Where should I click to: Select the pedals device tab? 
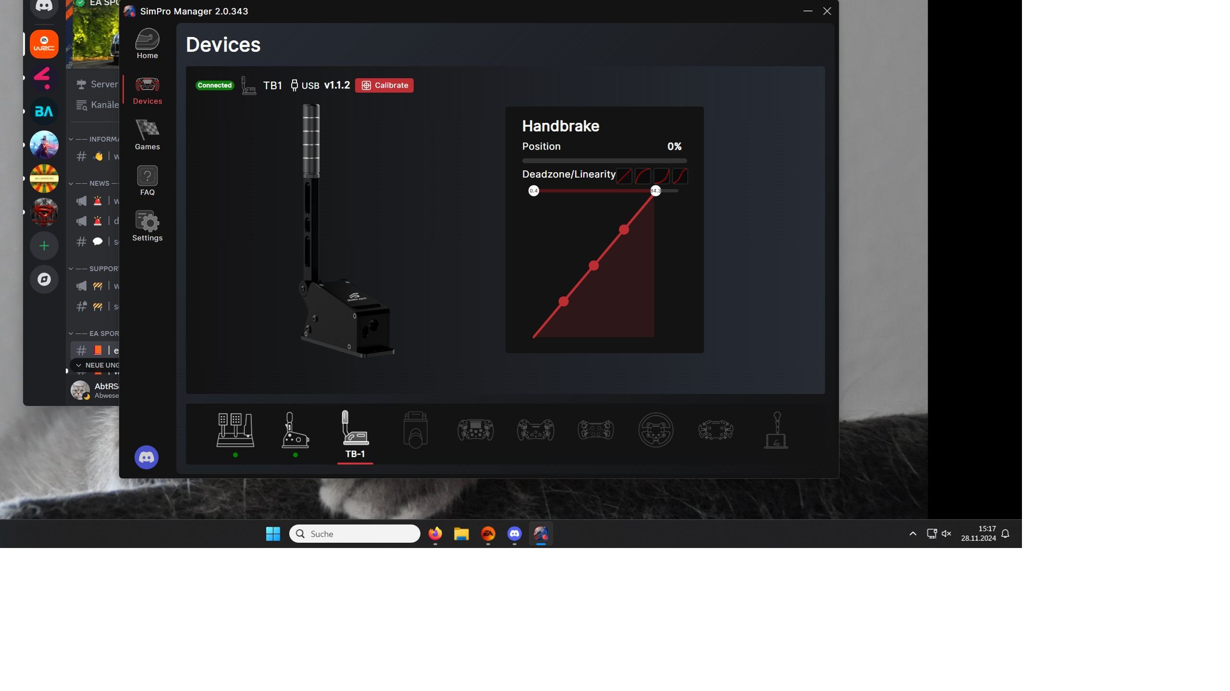[235, 430]
